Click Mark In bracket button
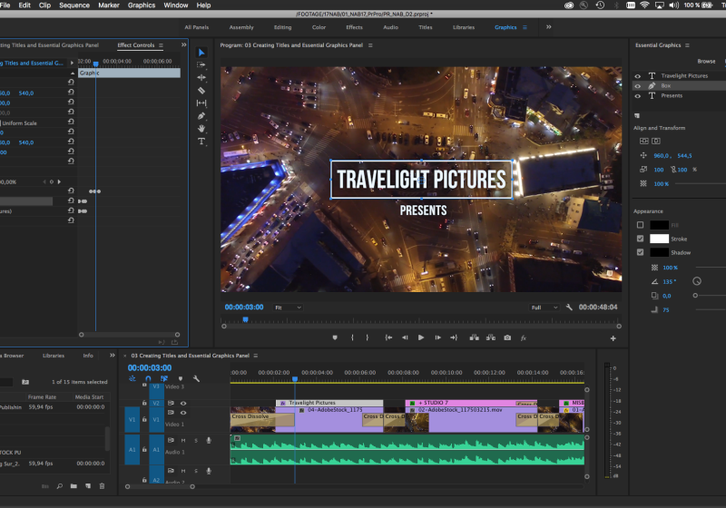 352,337
